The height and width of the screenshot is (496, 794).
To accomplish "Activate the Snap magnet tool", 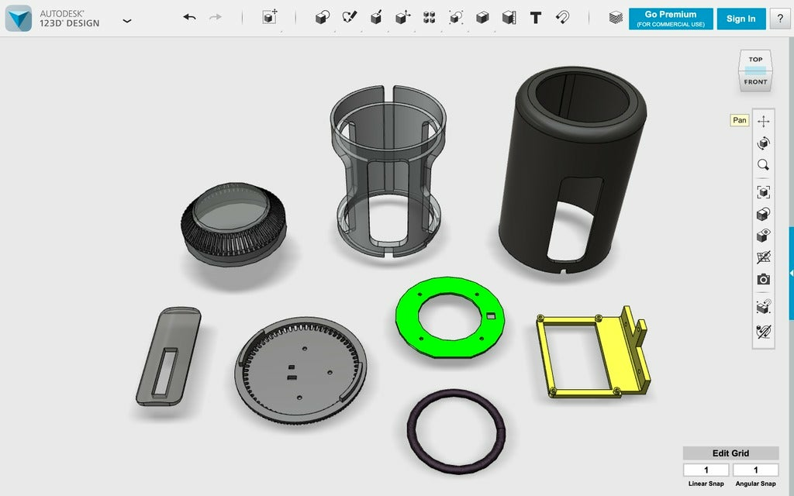I will pyautogui.click(x=563, y=18).
